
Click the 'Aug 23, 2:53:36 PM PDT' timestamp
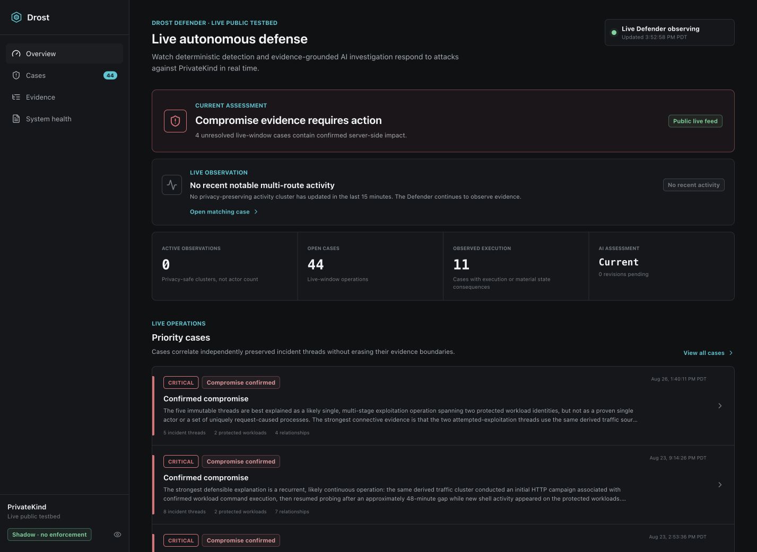coord(677,537)
